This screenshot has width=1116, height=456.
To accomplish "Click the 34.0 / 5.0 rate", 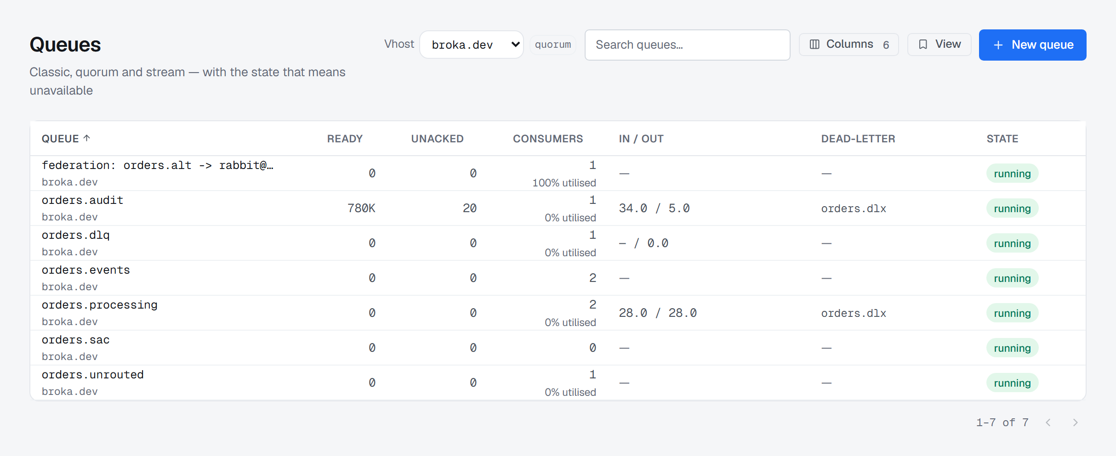I will pos(655,208).
